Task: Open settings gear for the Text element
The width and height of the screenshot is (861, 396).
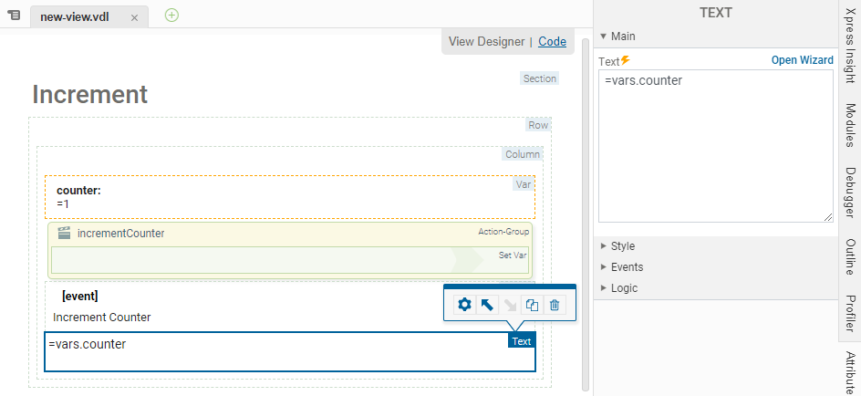Action: [x=464, y=305]
